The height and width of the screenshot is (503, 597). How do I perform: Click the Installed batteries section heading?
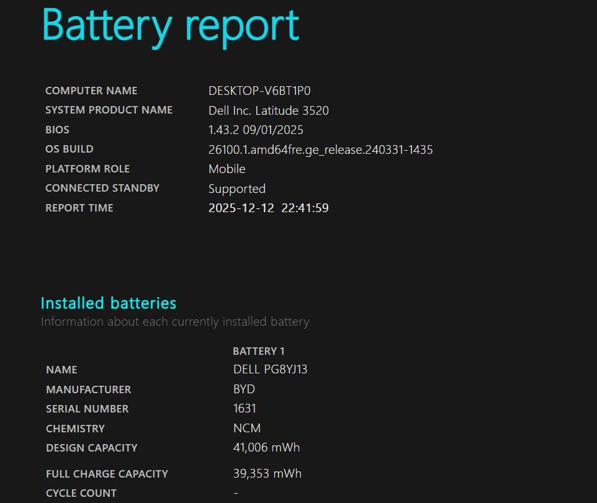click(x=108, y=303)
